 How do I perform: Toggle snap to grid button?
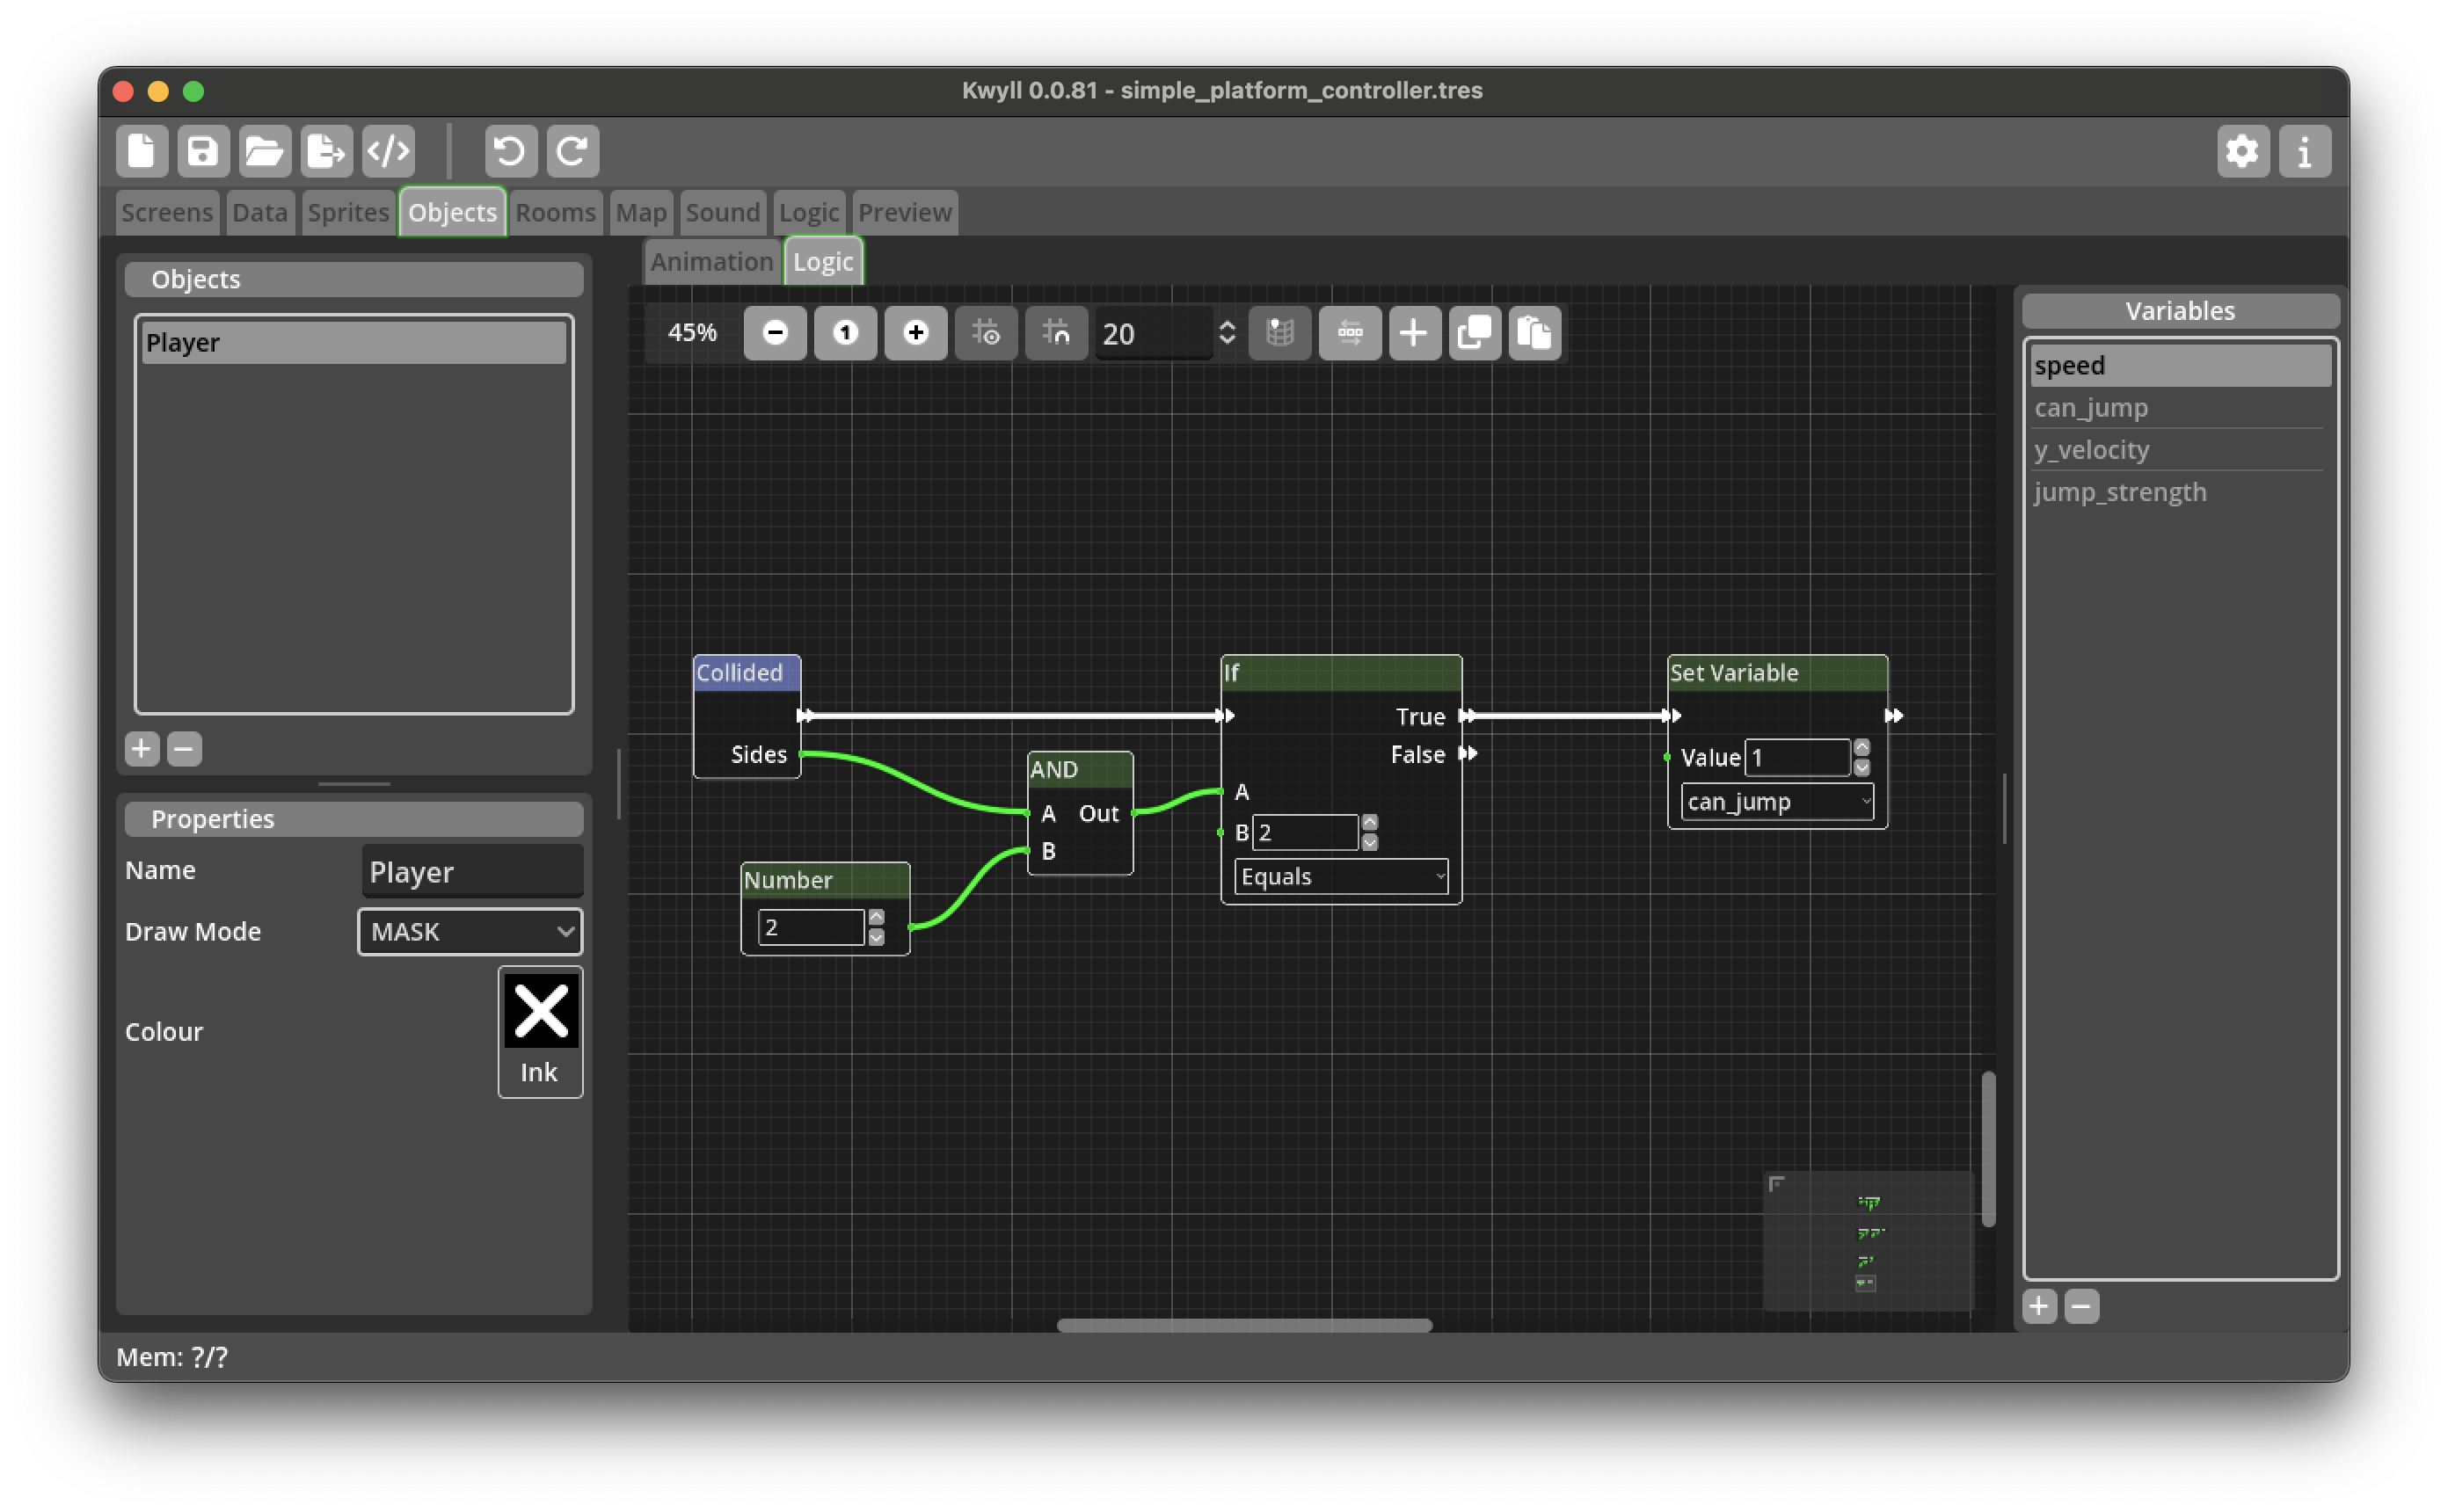tap(1056, 333)
